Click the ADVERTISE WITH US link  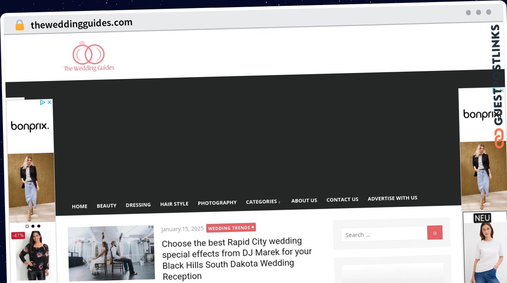[x=392, y=198]
